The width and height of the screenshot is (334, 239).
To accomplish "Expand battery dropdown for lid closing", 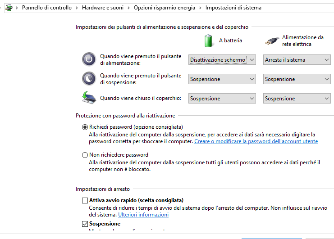I will [x=222, y=99].
